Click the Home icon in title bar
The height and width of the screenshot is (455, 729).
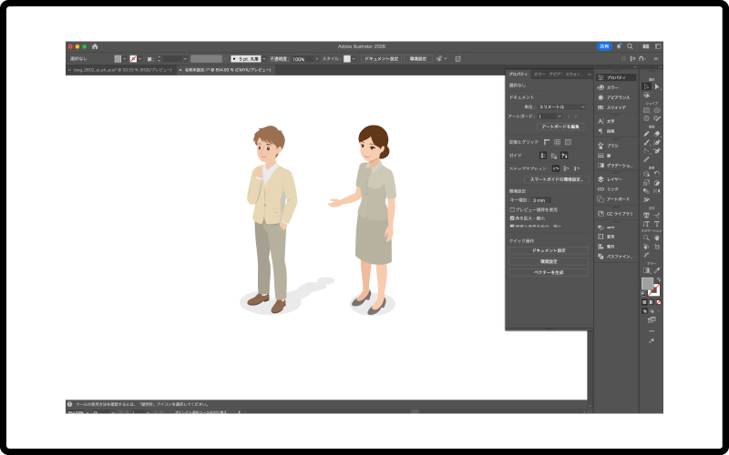point(95,46)
